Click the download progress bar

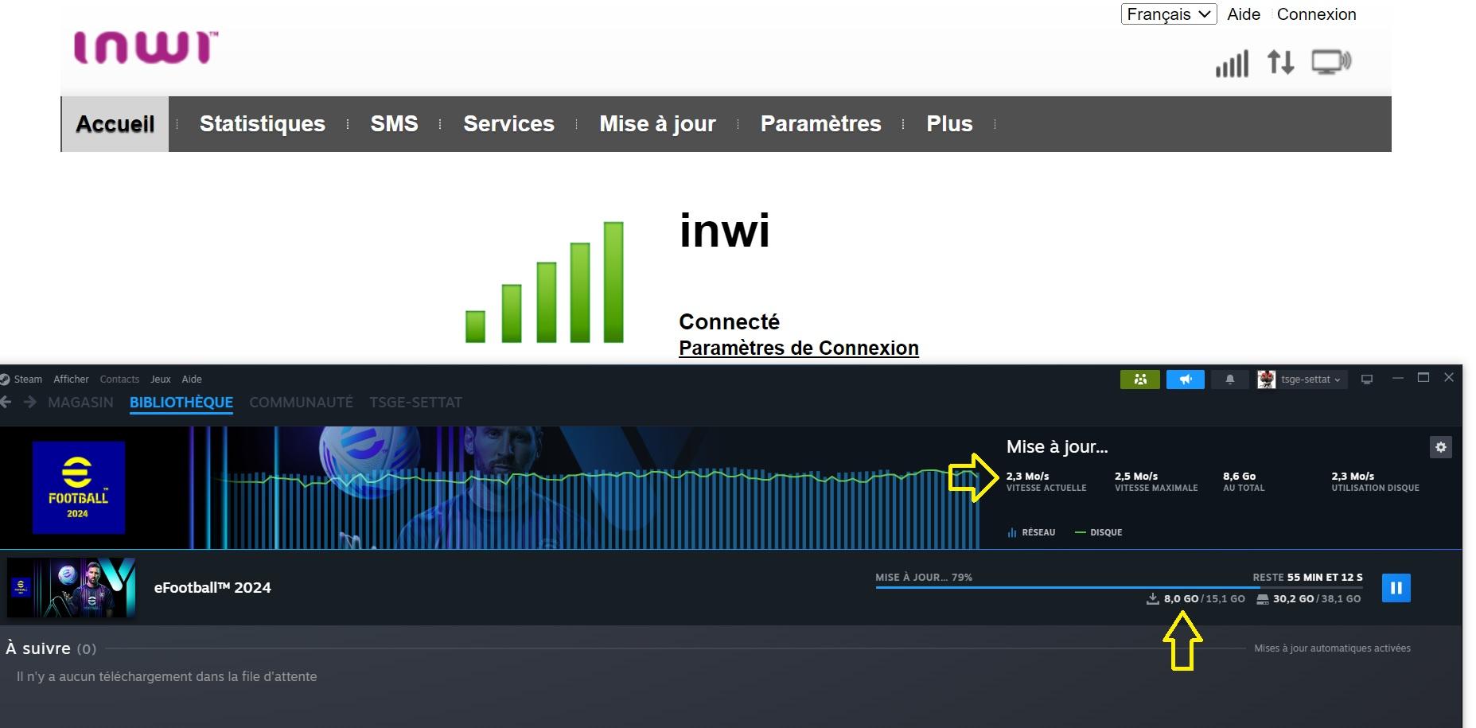(x=1119, y=587)
